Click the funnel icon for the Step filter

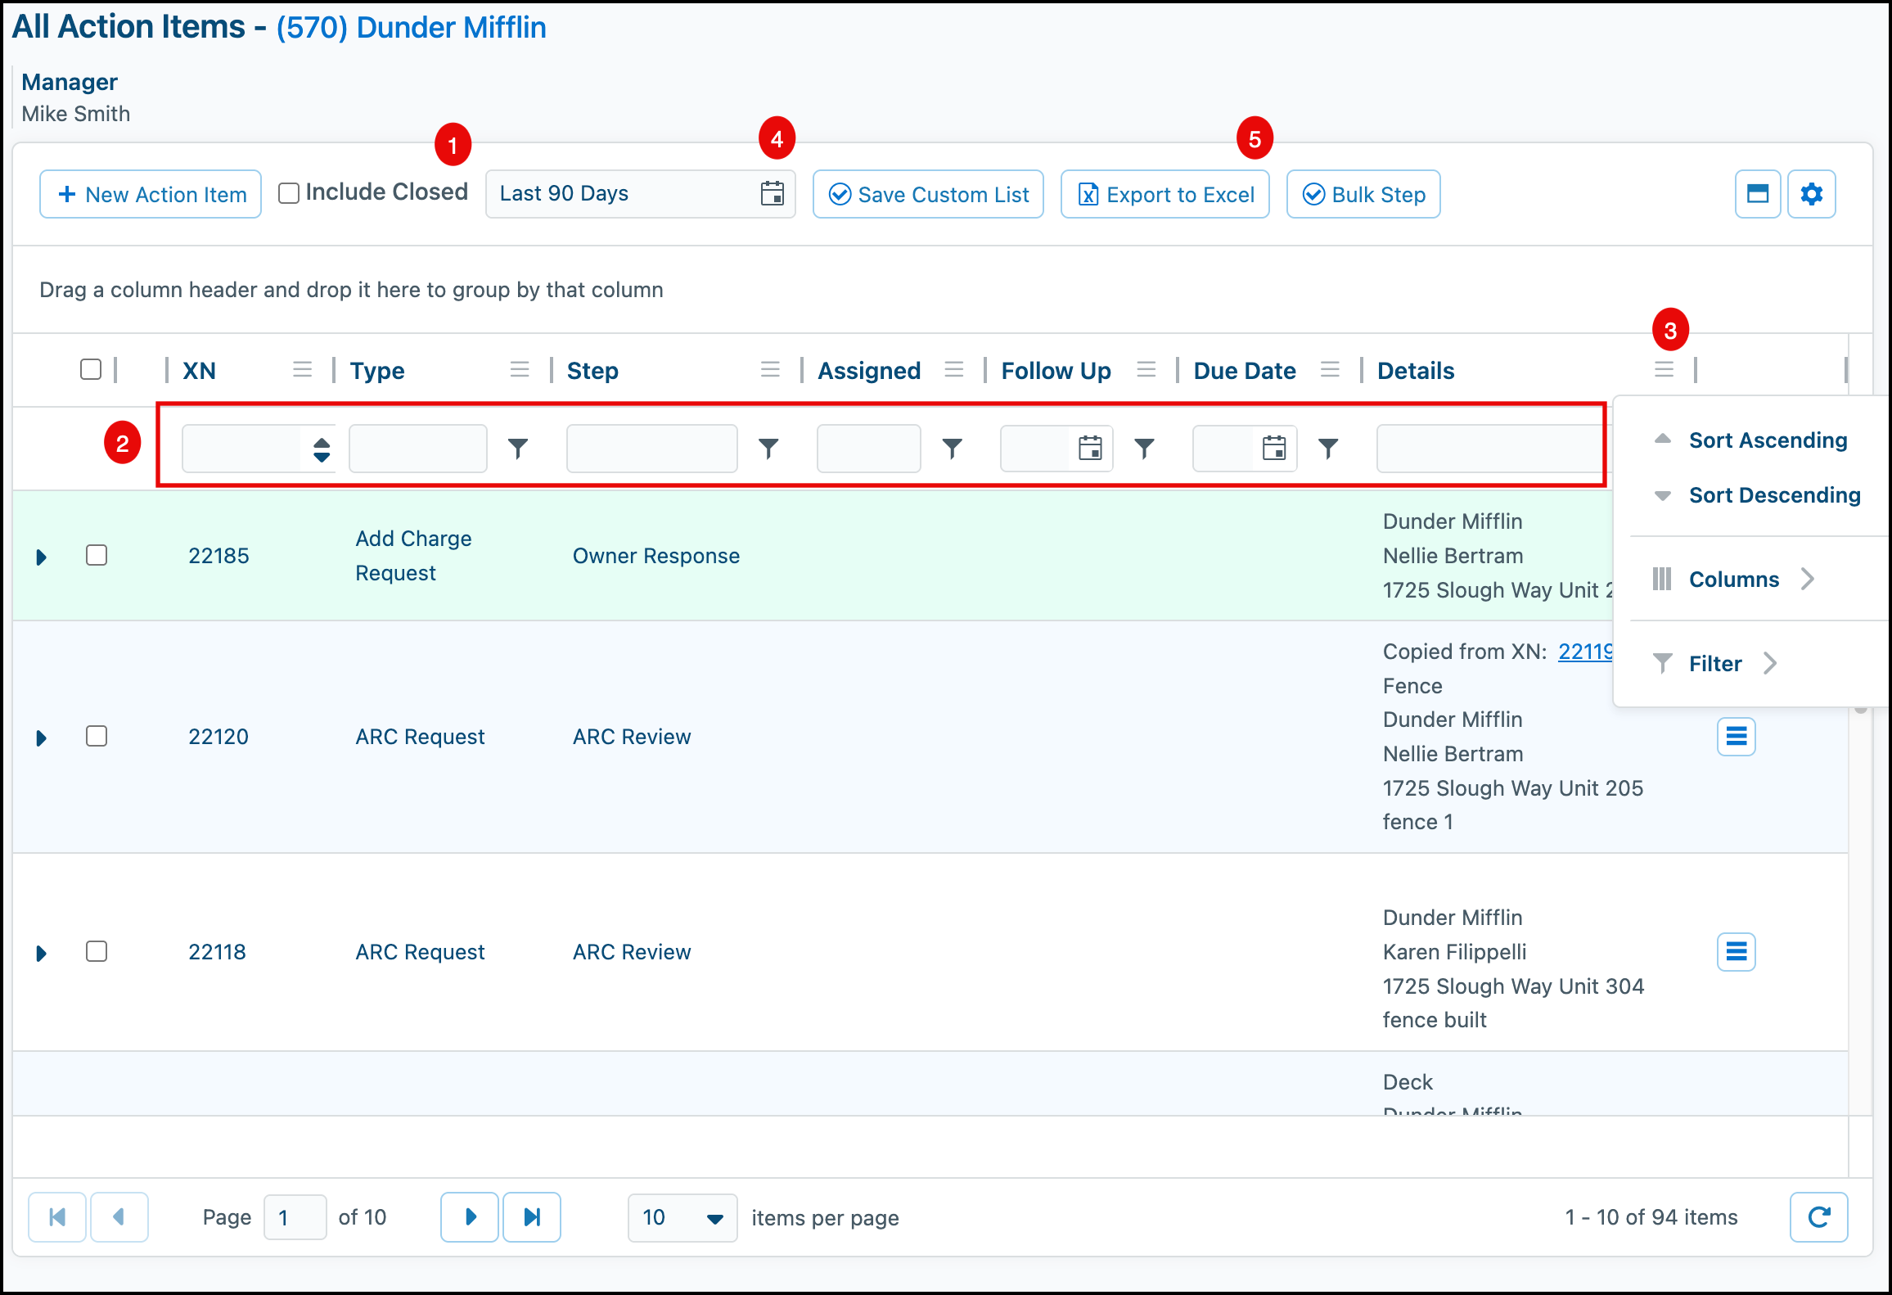768,449
